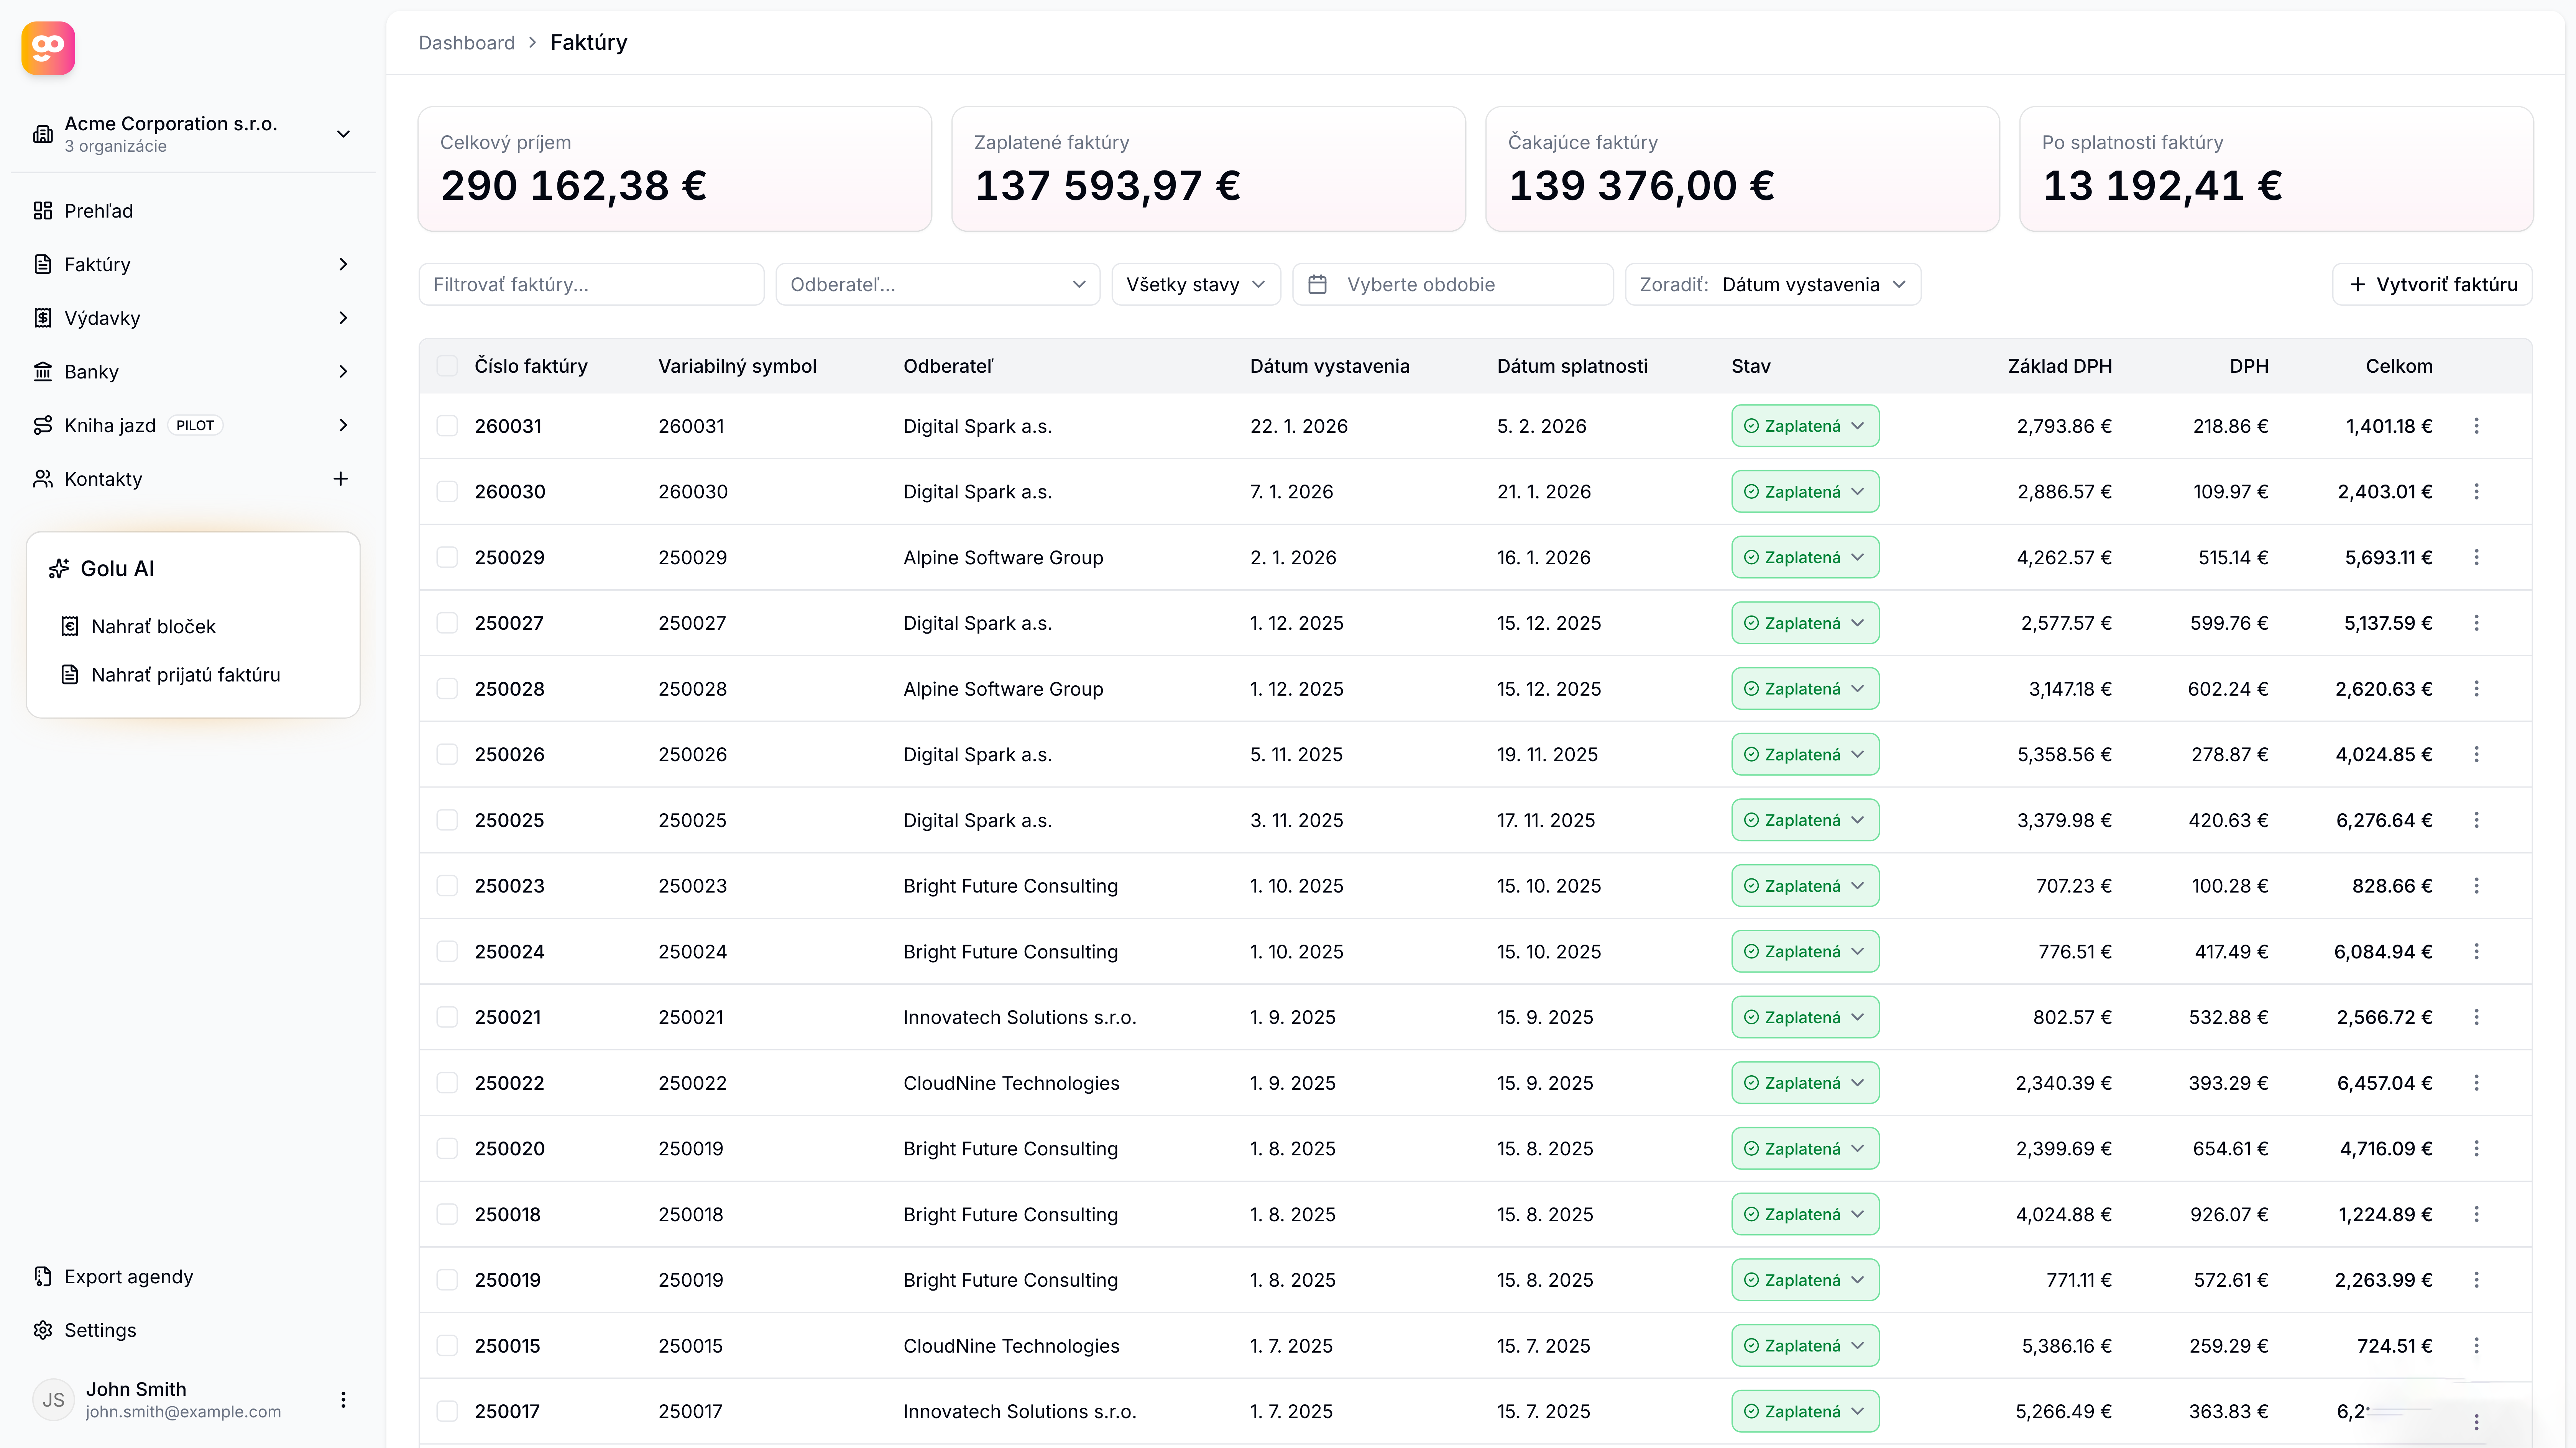Select invoice 250015 checkbox

447,1346
